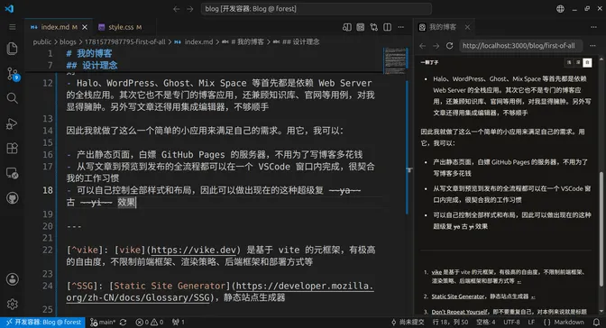Viewport: 606px width, 328px height.
Task: Open the UTF-8 encoding selector
Action: coord(511,323)
